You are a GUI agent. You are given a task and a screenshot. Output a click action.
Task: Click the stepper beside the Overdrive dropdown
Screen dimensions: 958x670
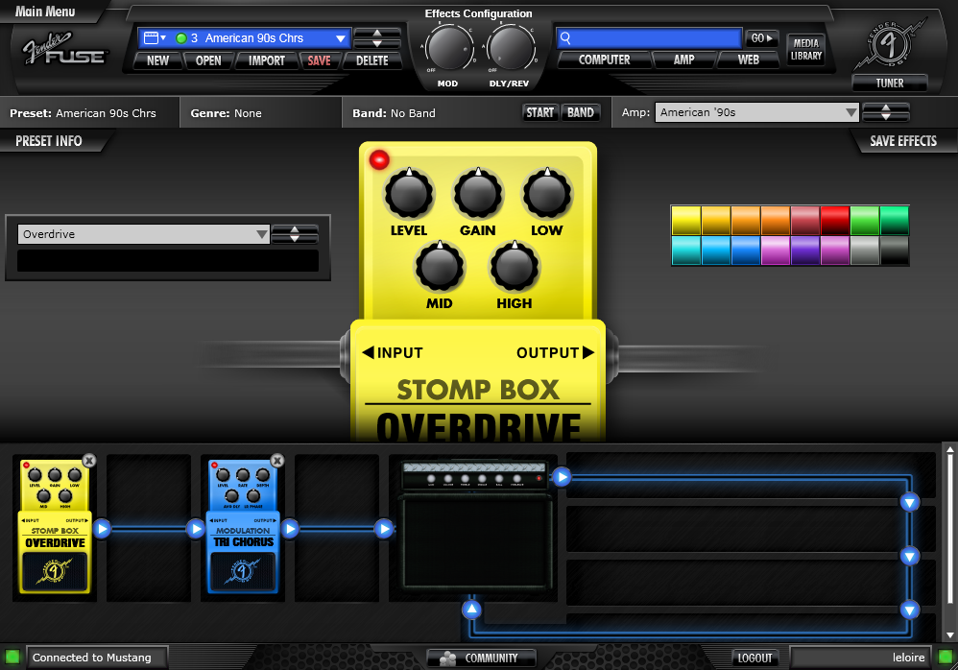[x=295, y=234]
